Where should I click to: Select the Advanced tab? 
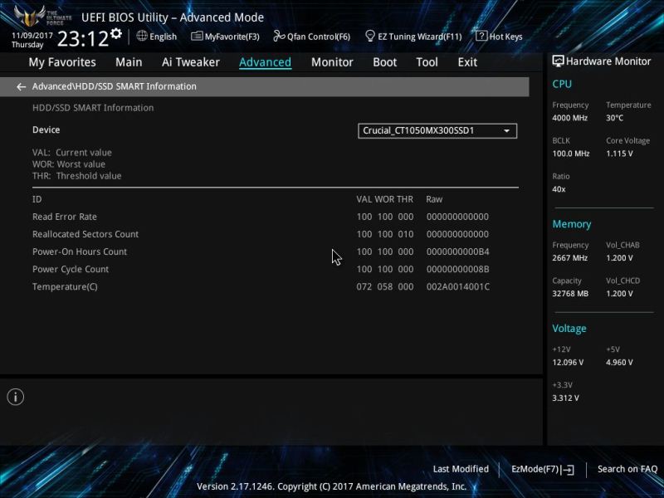265,62
